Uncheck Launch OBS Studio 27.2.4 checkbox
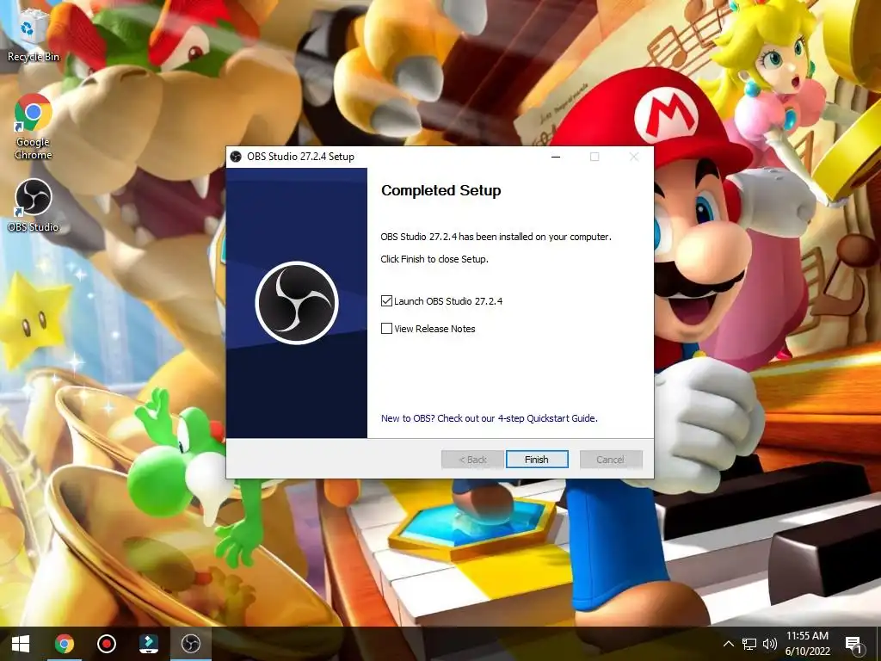Viewport: 881px width, 661px height. tap(386, 300)
